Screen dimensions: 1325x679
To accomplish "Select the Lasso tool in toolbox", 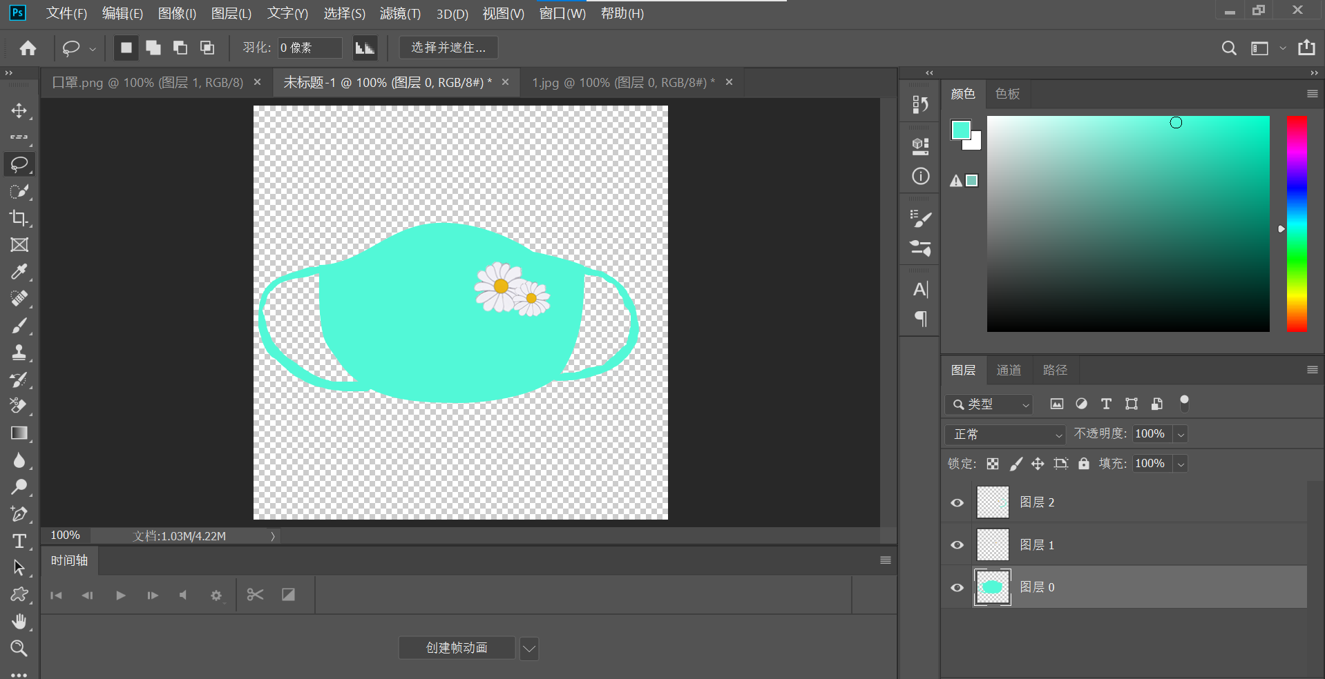I will (x=19, y=164).
